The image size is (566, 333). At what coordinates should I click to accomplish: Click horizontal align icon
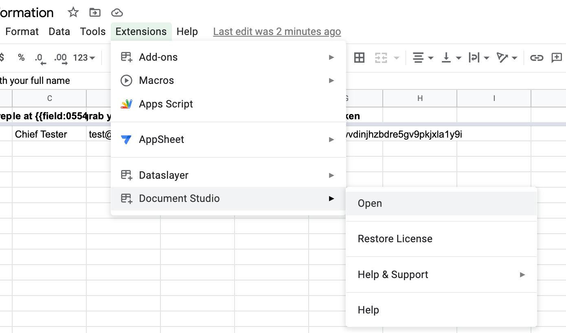coord(418,58)
